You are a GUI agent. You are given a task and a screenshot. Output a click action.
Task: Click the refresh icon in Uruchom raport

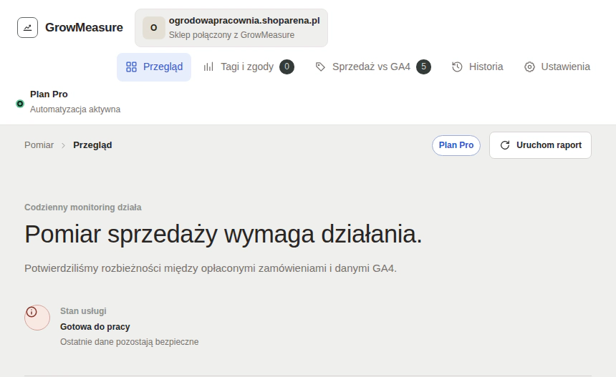point(505,145)
